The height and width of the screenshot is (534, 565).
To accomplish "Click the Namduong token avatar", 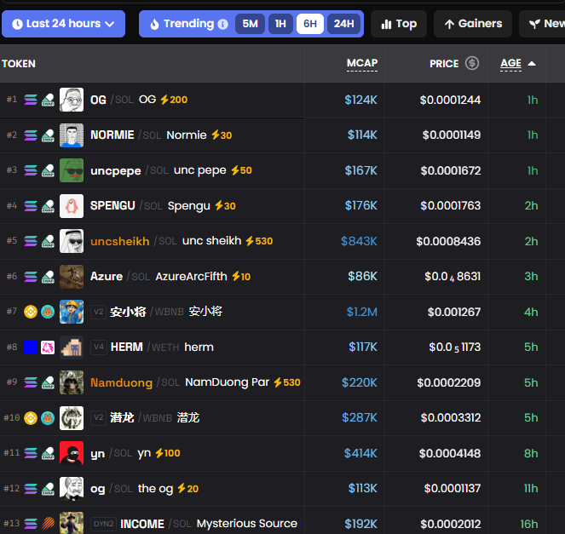I will click(72, 382).
